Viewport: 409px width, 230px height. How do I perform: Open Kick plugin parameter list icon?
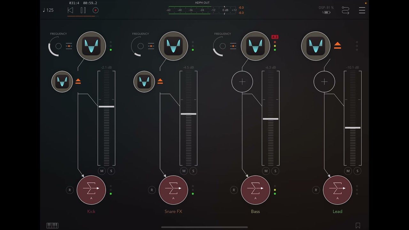pos(69,46)
